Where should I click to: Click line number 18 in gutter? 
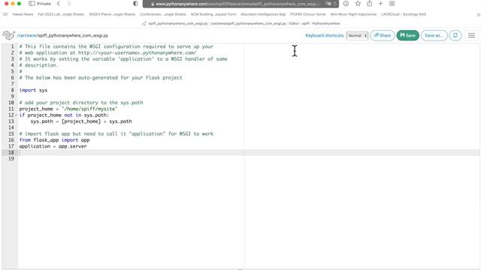point(11,152)
